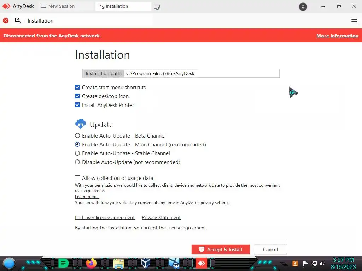Image resolution: width=362 pixels, height=271 pixels.
Task: Select Disable Auto-Update option
Action: [77, 162]
